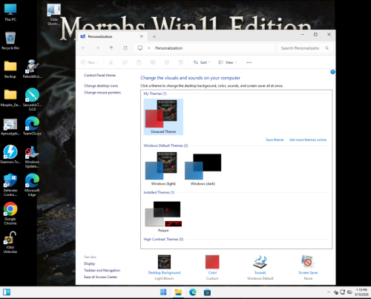Click the Delete trash icon in toolbar

[x=181, y=62]
